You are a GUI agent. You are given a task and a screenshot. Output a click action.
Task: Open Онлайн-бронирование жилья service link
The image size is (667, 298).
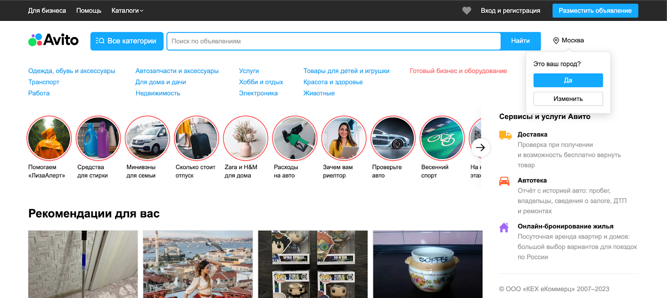[x=565, y=226]
